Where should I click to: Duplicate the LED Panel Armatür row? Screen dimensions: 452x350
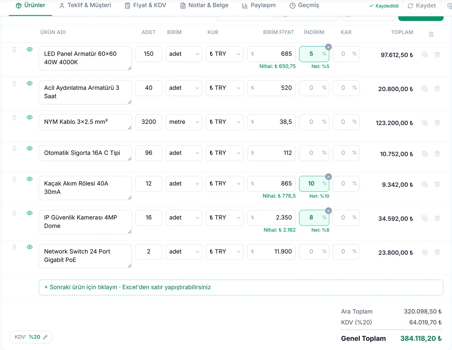(425, 55)
